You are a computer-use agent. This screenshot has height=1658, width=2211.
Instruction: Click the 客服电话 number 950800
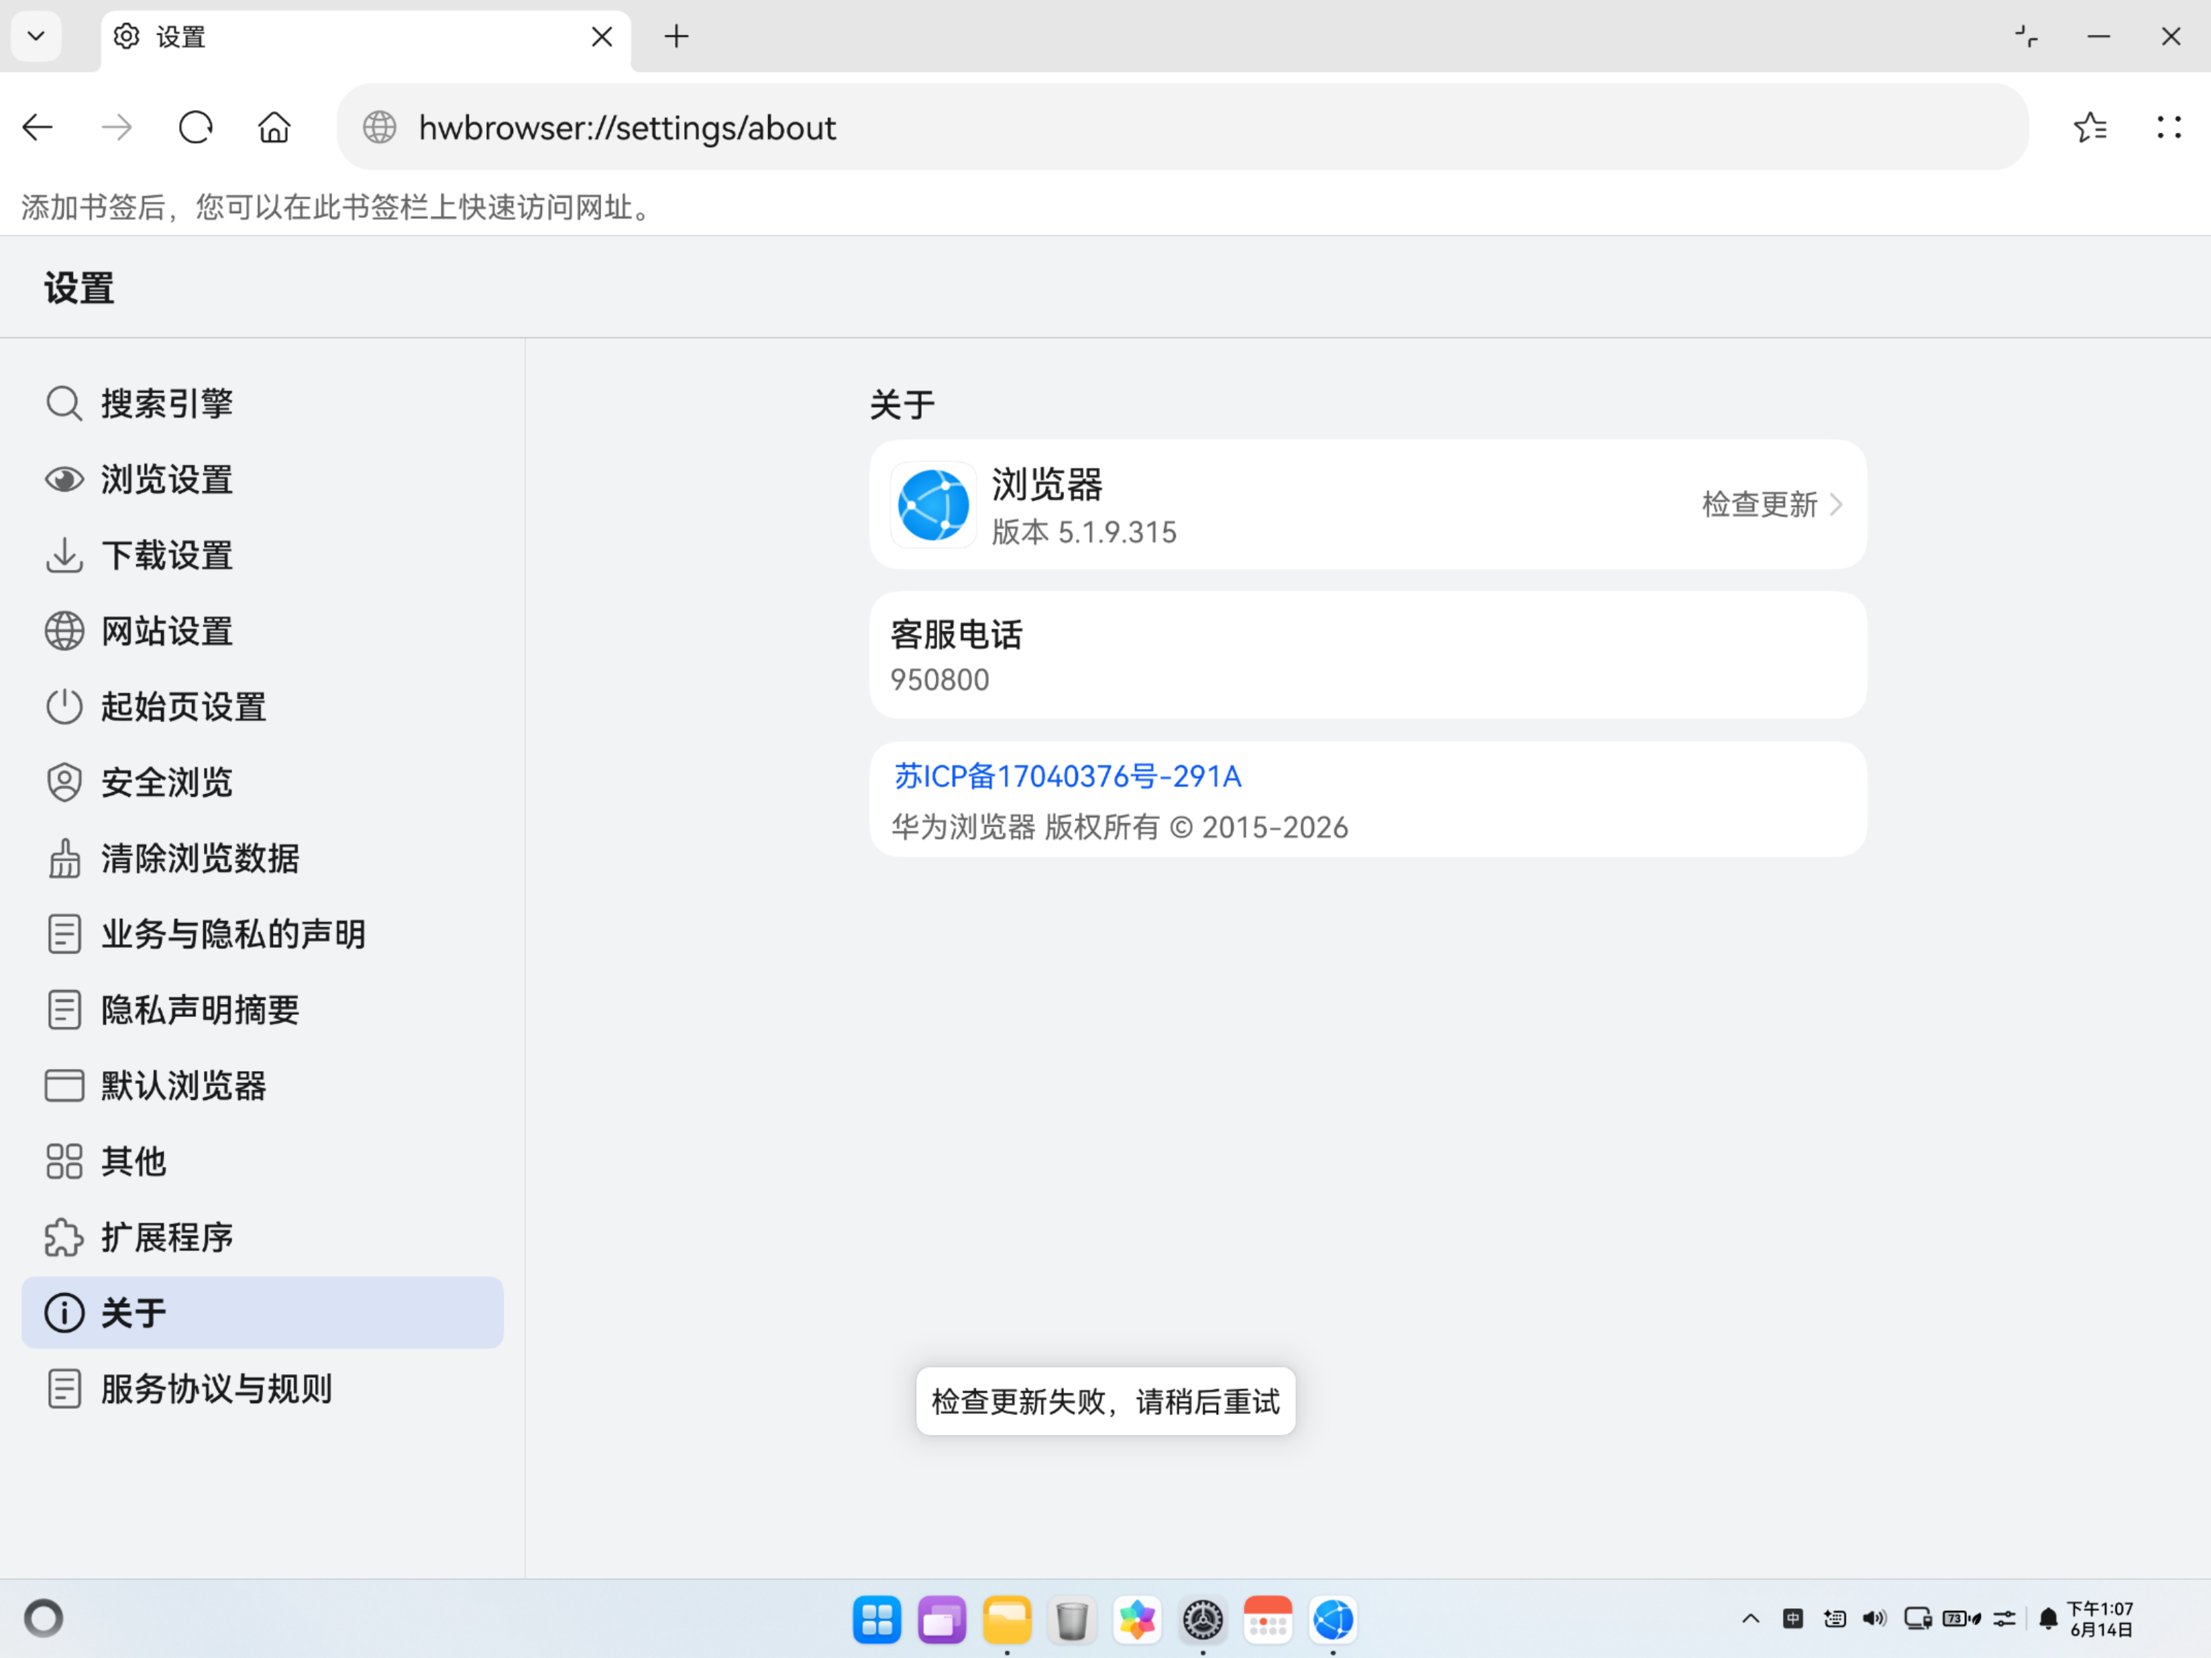pos(940,679)
